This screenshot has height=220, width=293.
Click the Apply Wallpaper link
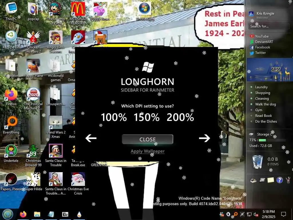tap(147, 151)
